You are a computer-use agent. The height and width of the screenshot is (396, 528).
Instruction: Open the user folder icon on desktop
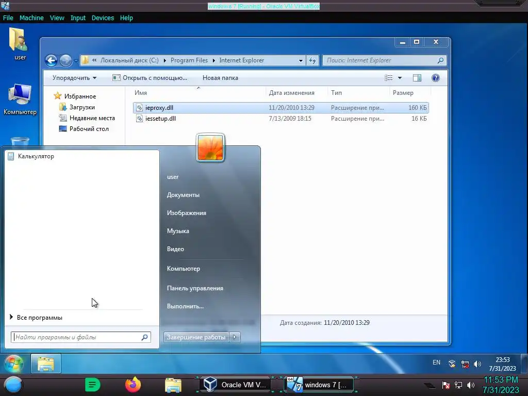tap(19, 44)
